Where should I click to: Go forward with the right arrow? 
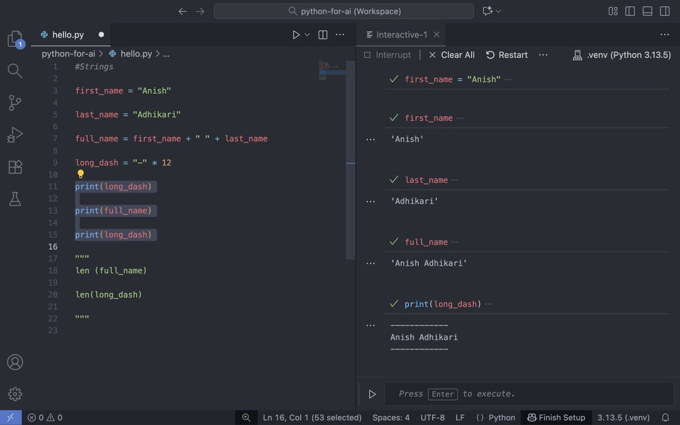point(199,11)
